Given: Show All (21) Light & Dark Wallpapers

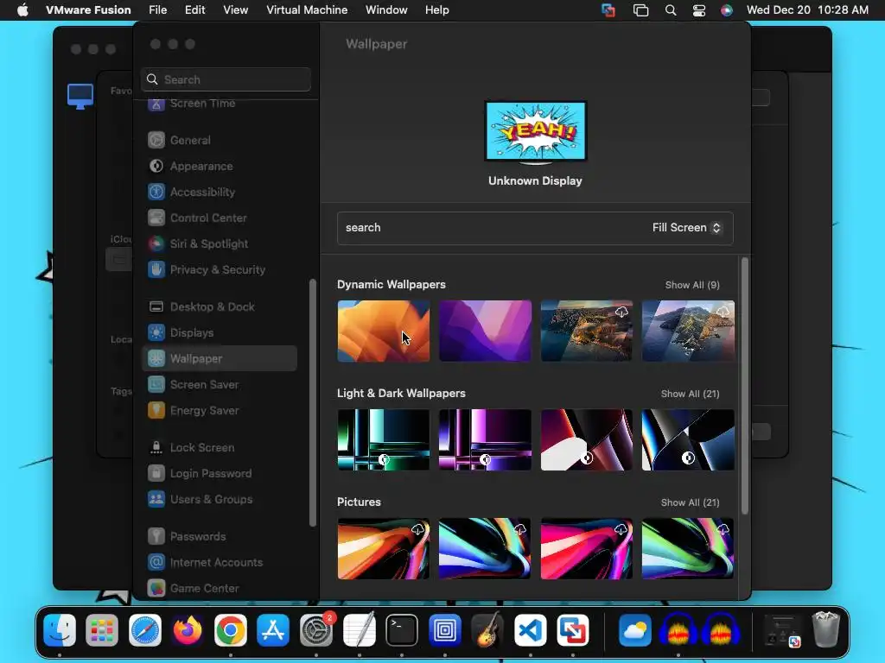Looking at the screenshot, I should tap(690, 394).
